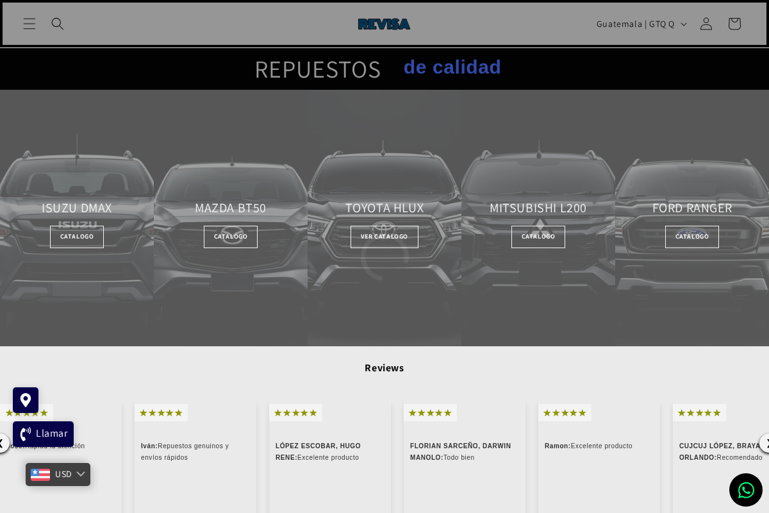Screen dimensions: 769x513
Task: Open the account login icon
Action: [706, 24]
